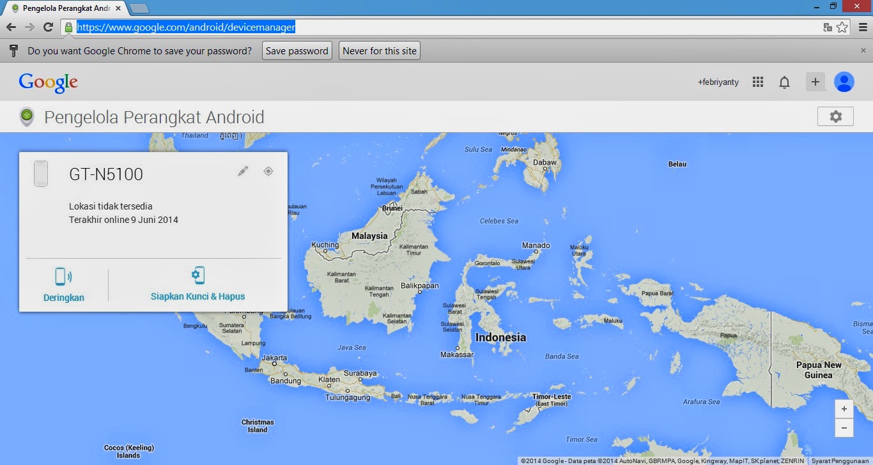Rename device with the pencil icon
Screen dimensions: 873x465
click(243, 171)
